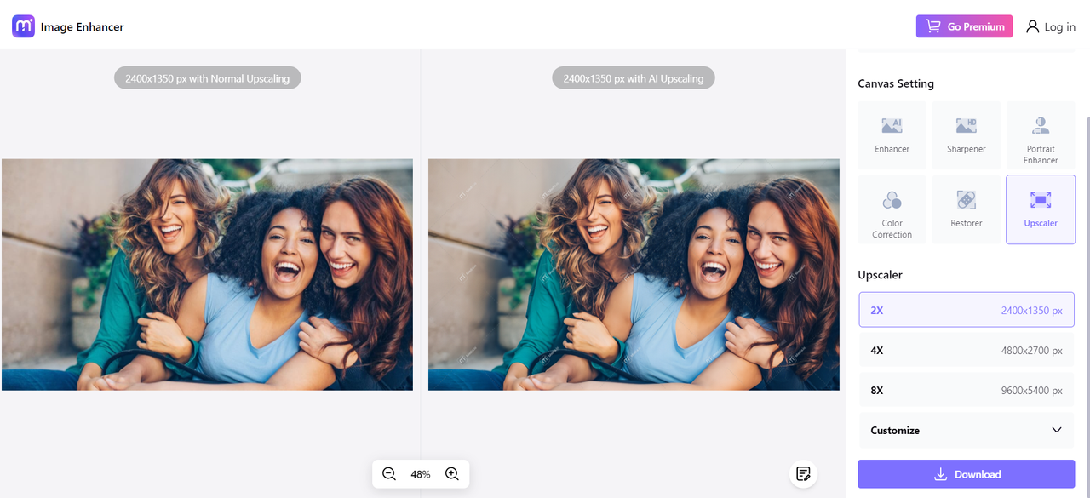Select the Color Correction tool
The width and height of the screenshot is (1090, 498).
click(892, 209)
